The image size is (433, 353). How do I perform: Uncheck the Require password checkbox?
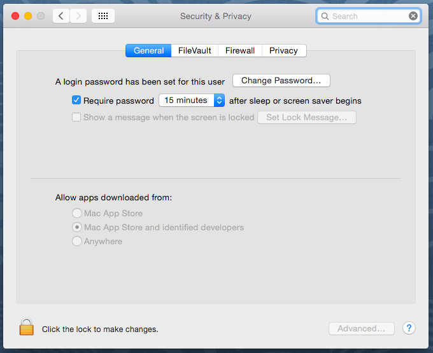coord(76,100)
